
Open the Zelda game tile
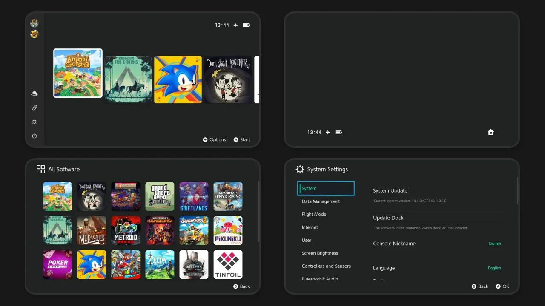[x=160, y=264]
